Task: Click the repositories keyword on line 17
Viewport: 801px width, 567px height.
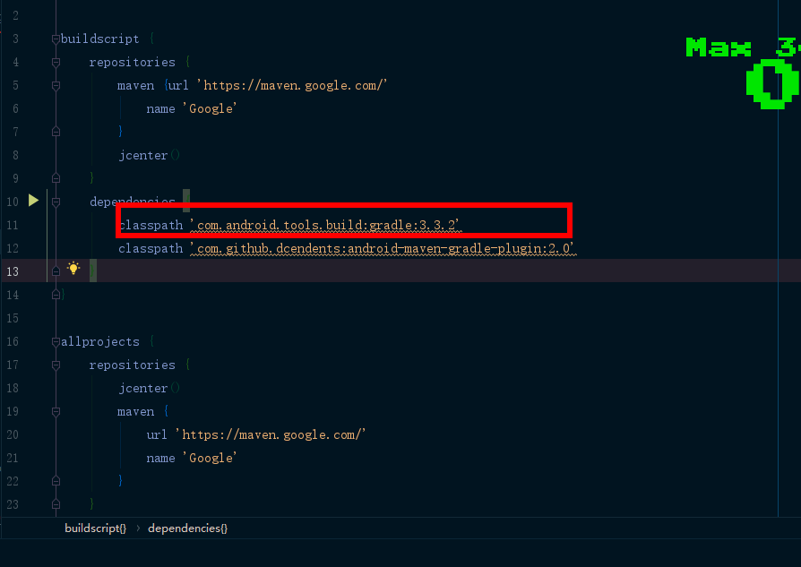Action: [133, 365]
